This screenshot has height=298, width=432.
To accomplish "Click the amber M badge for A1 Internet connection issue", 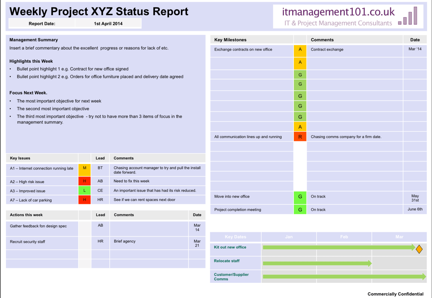I will click(x=84, y=168).
